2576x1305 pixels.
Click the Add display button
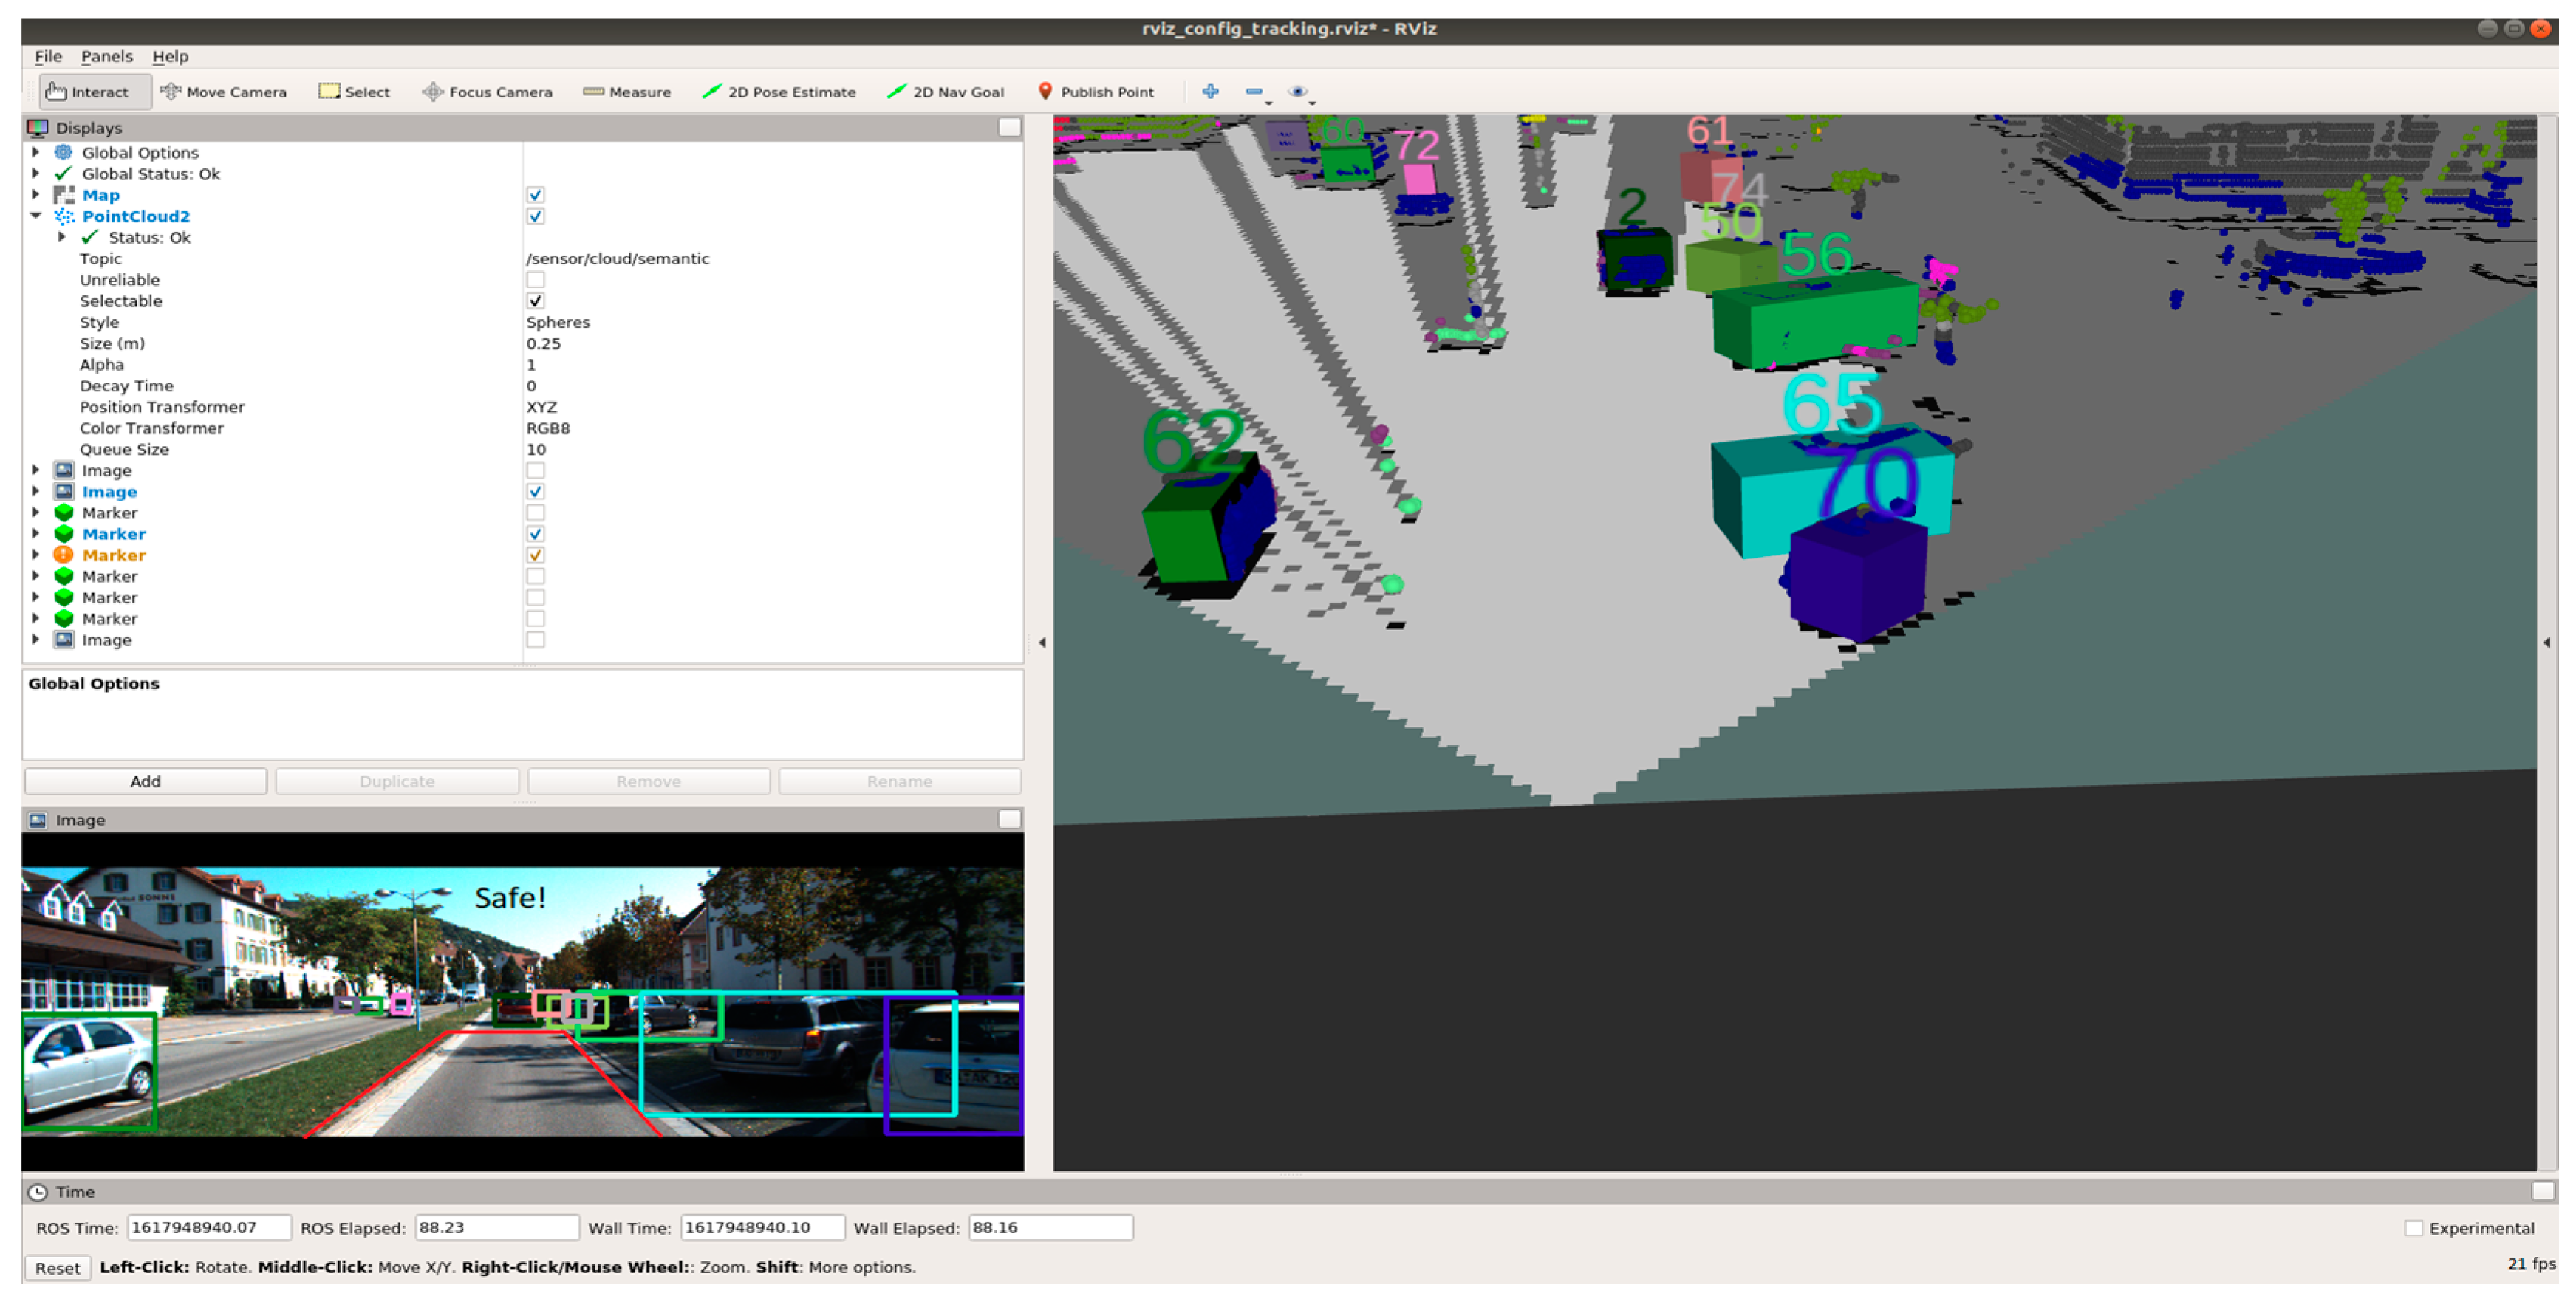pos(145,781)
